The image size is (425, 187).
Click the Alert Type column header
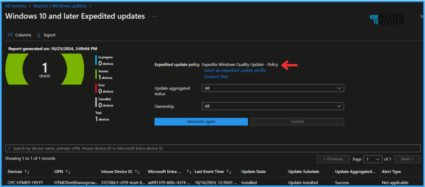[x=391, y=172]
